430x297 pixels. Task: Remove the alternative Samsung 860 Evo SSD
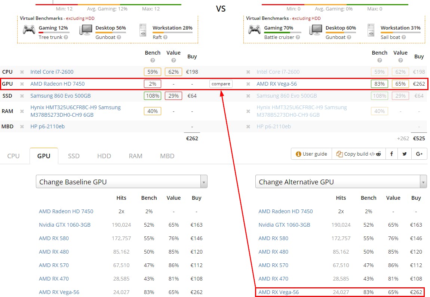click(248, 96)
